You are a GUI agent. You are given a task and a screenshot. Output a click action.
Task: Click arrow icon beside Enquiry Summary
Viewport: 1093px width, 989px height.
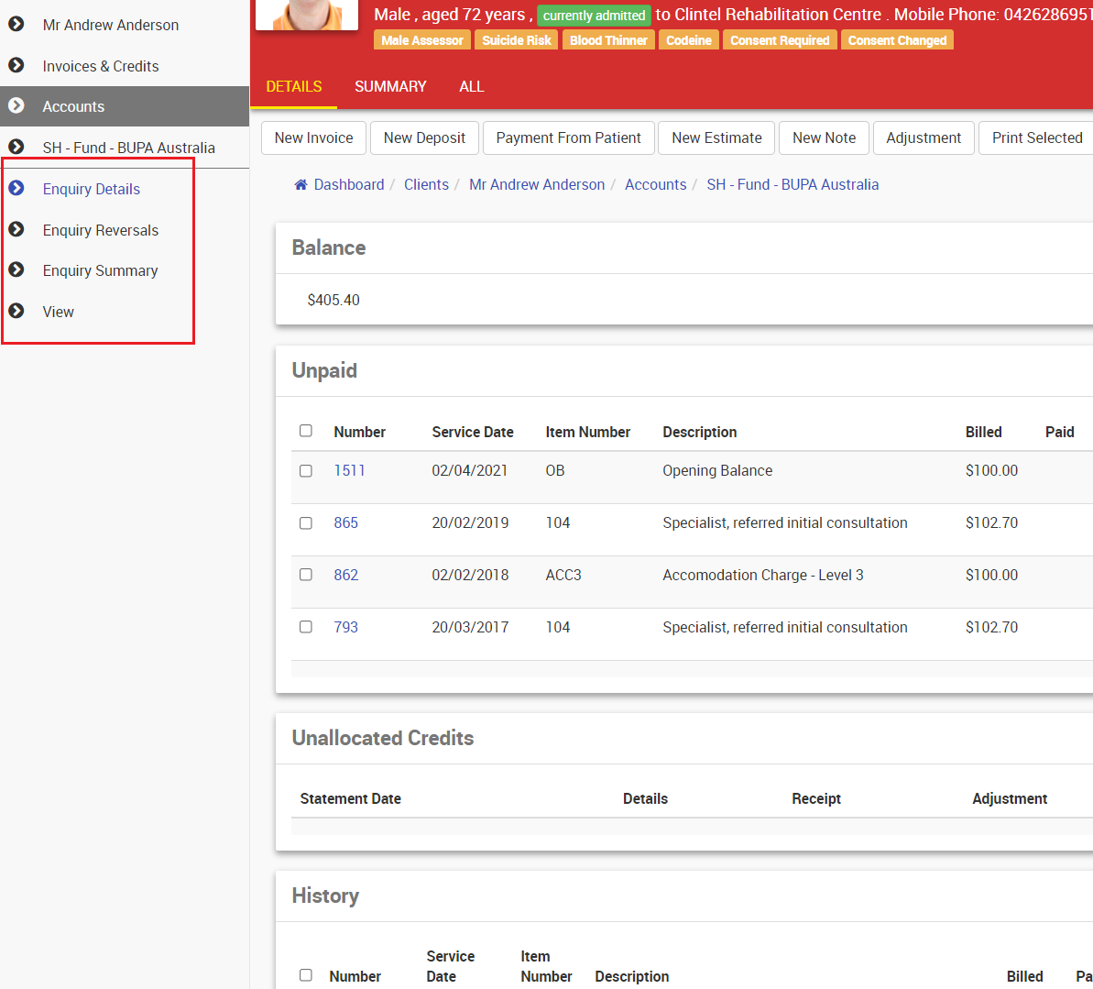(x=16, y=270)
